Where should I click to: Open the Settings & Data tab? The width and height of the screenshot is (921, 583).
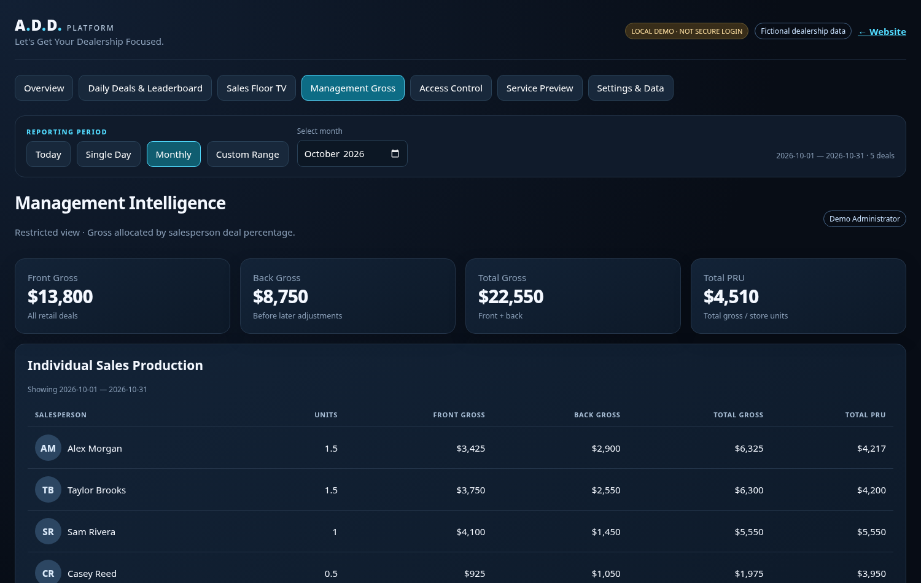pyautogui.click(x=631, y=88)
